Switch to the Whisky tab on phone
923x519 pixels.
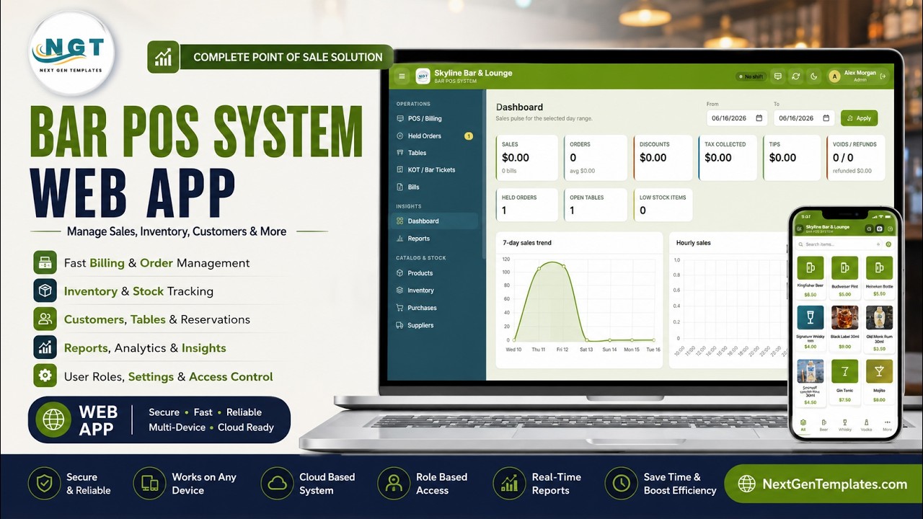point(845,425)
